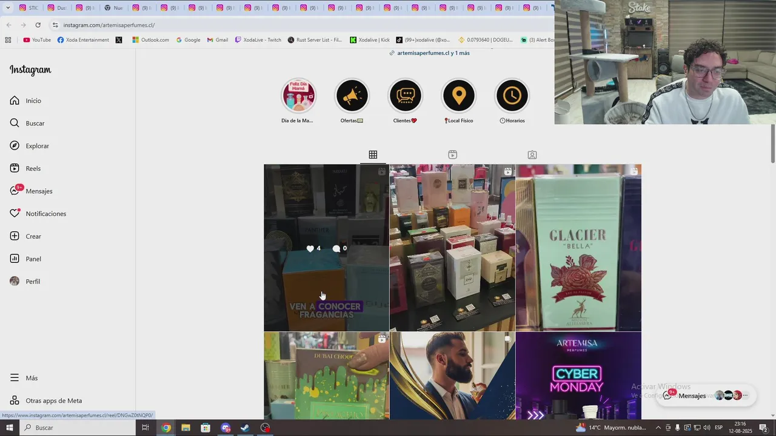Image resolution: width=776 pixels, height=436 pixels.
Task: Open the perfume boxes display reel
Action: click(x=452, y=248)
